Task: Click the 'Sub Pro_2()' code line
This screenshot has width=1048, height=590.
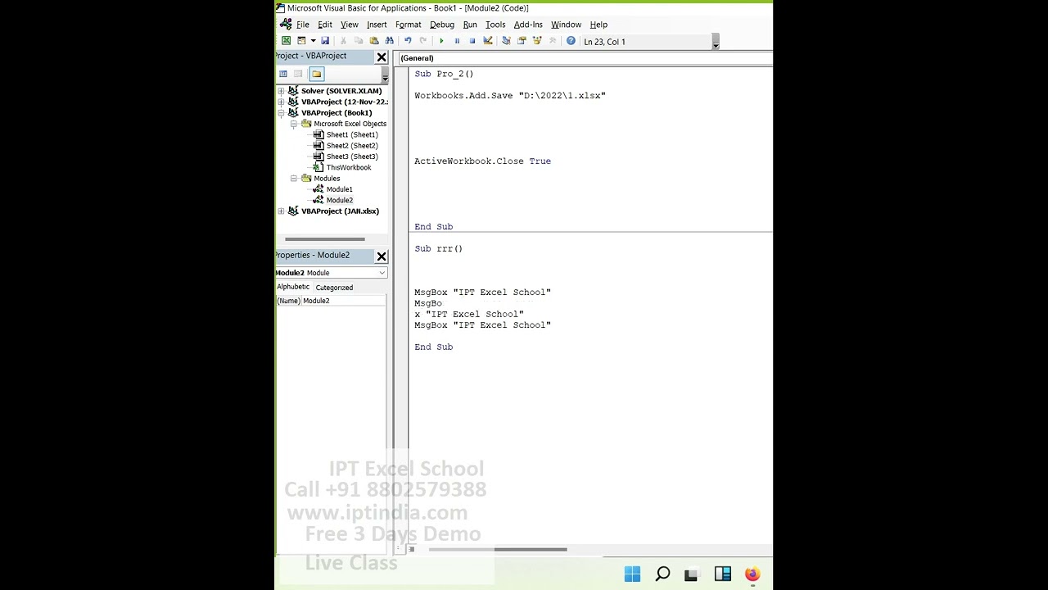Action: tap(444, 74)
